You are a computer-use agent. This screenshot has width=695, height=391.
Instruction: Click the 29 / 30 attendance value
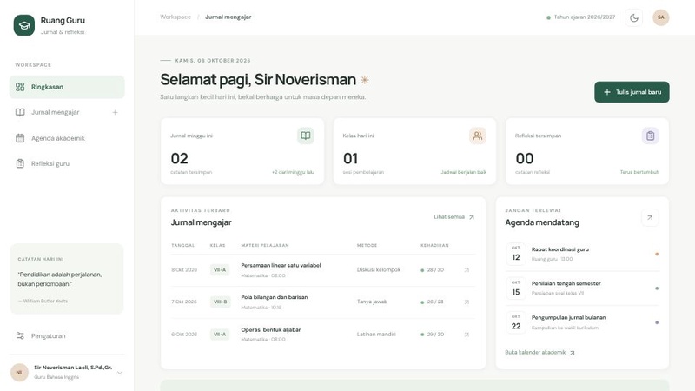[x=435, y=335]
